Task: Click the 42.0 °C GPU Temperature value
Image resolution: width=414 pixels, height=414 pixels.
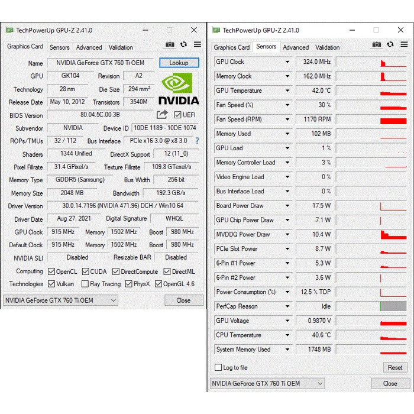Action: [314, 90]
